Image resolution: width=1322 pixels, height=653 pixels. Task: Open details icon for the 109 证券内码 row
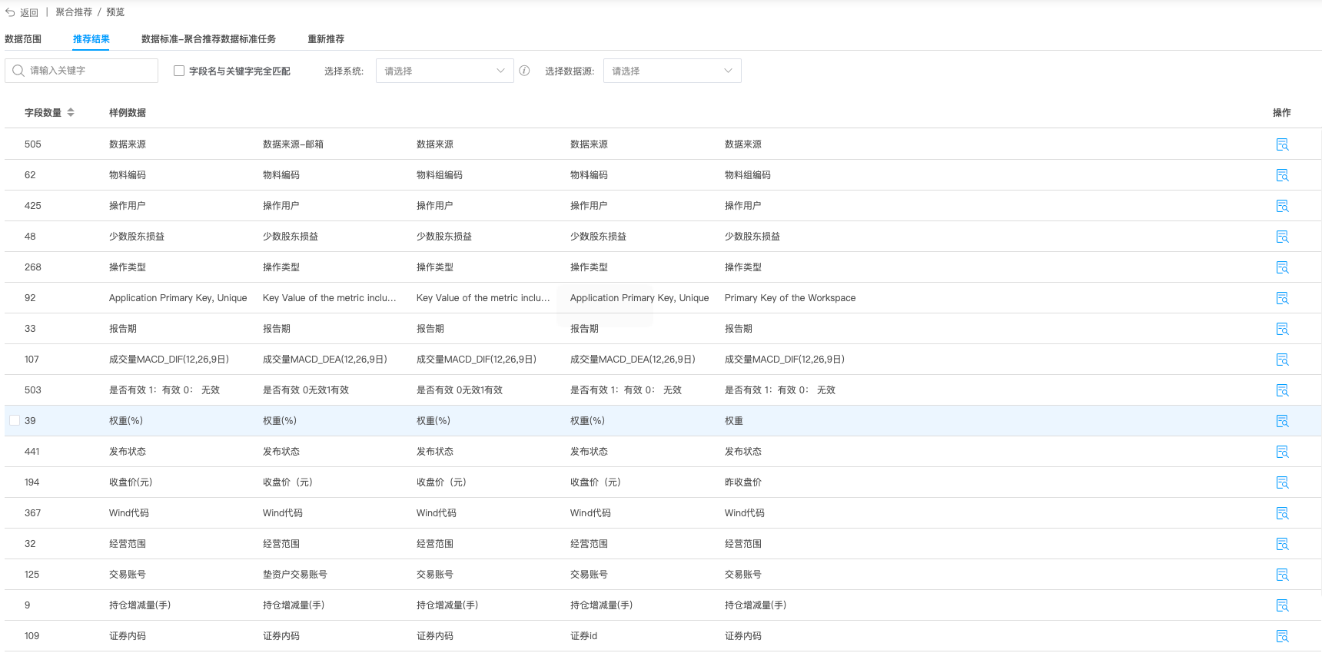point(1282,636)
